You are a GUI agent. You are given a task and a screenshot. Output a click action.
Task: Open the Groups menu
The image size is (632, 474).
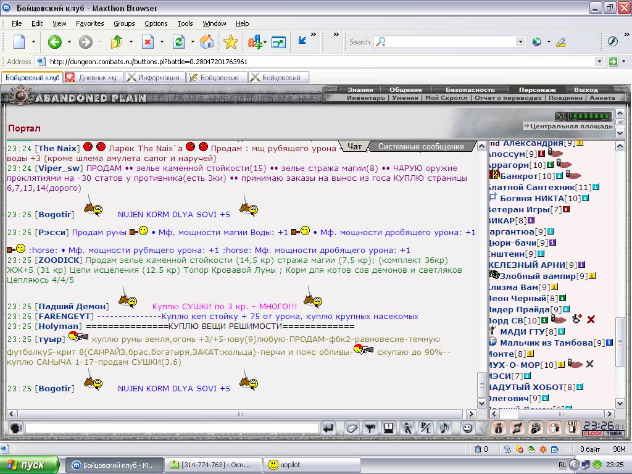tap(124, 23)
